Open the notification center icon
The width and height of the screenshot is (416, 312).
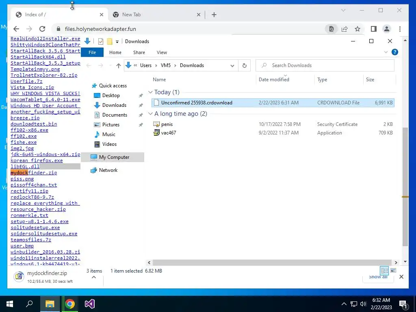403,304
